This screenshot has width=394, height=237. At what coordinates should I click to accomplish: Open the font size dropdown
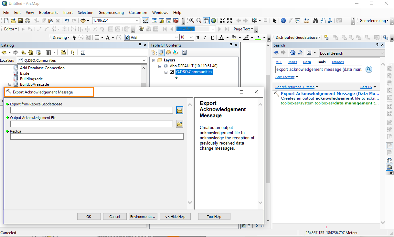191,38
